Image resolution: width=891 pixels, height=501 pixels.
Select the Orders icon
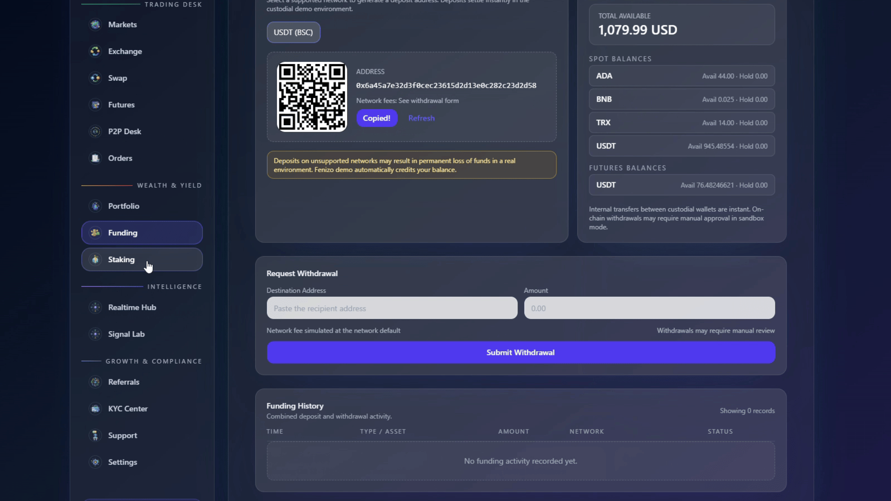95,158
